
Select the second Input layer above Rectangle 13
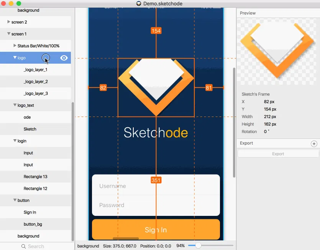click(x=36, y=164)
